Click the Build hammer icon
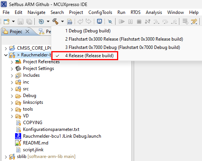Screen dimensions: 202x161 point(56,21)
